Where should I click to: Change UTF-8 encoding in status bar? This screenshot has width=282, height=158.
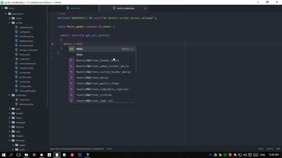pyautogui.click(x=270, y=149)
